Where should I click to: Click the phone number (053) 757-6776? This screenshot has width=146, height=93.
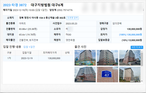coord(65,10)
